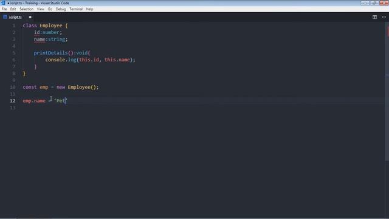Viewport: 389px width, 219px height.
Task: Click 'console' on line 6
Action: coord(55,60)
